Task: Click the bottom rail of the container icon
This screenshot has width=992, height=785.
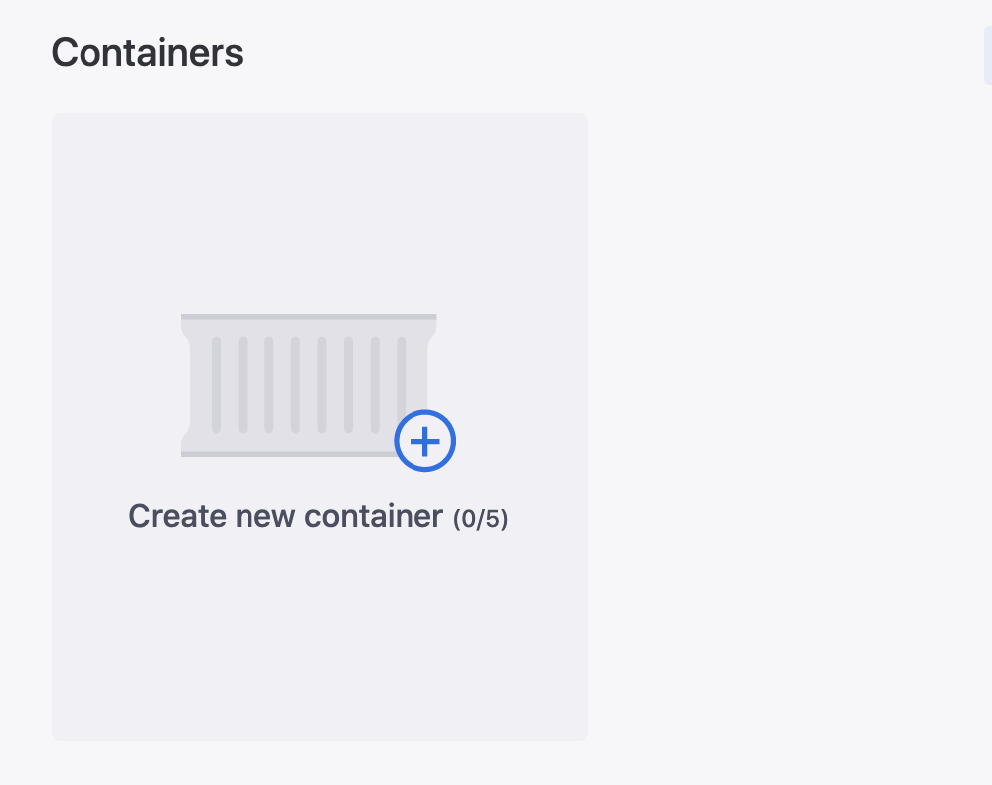Action: point(288,454)
